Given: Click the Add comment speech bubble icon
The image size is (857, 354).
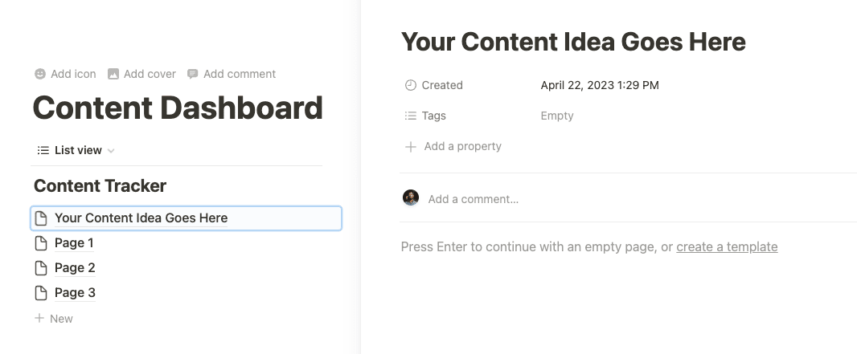Looking at the screenshot, I should pos(192,74).
